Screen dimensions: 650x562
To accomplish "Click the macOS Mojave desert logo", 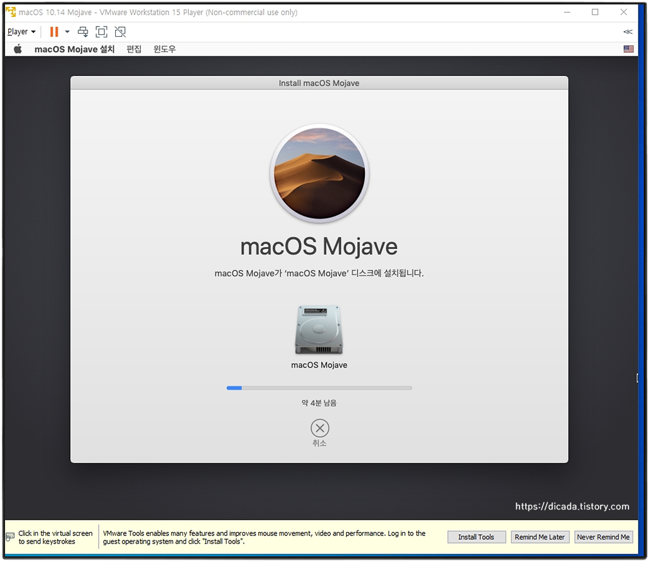I will 319,173.
